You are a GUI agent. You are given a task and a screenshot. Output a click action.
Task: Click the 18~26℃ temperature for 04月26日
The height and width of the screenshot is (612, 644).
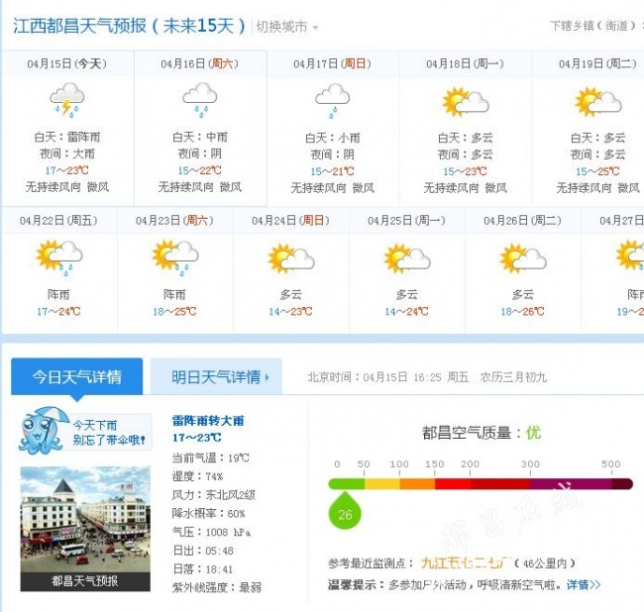tap(523, 312)
